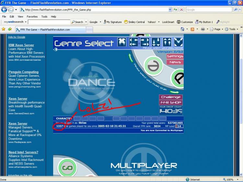Image resolution: width=243 pixels, height=182 pixels.
Task: Open the Penguin Computing ad link
Action: coord(23,72)
